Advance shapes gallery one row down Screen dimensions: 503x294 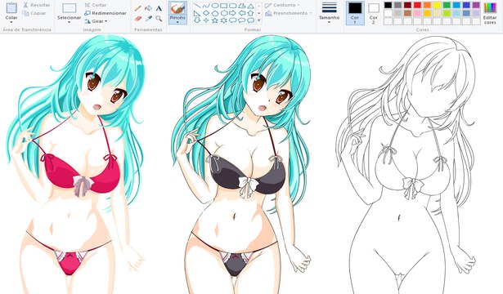point(259,13)
